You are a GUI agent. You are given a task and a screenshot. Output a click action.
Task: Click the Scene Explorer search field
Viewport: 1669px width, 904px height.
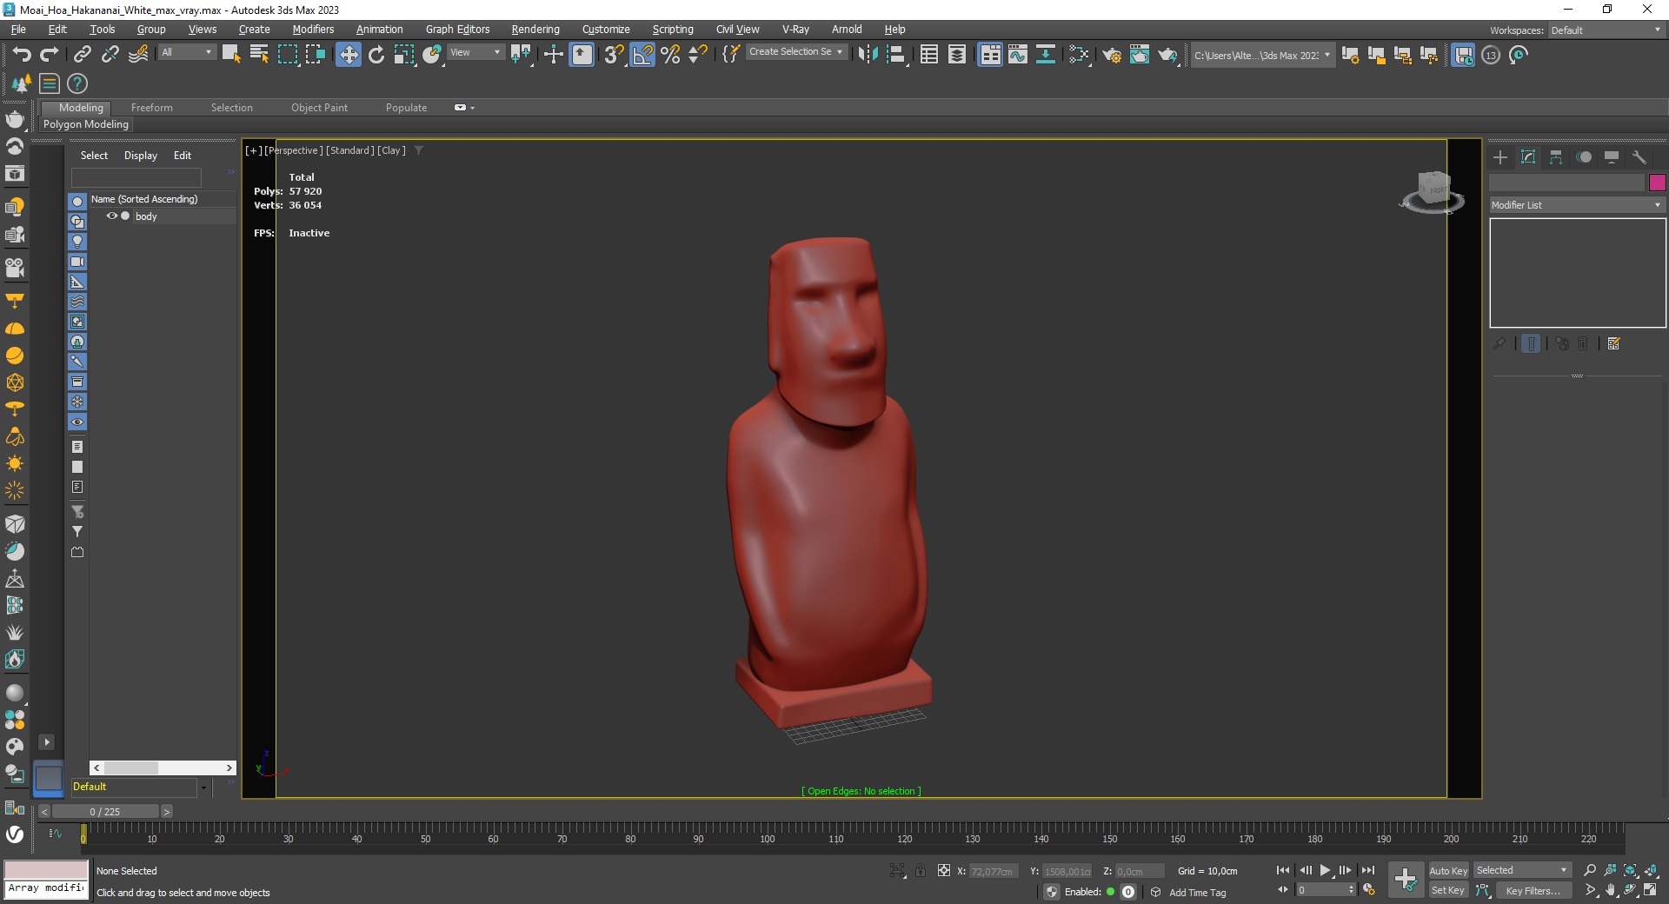pos(136,177)
